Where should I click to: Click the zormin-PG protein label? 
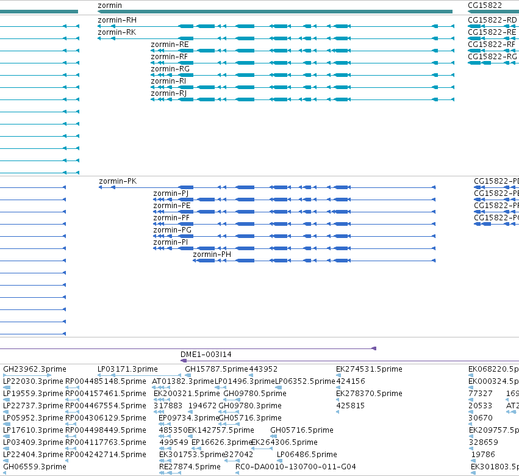point(173,230)
